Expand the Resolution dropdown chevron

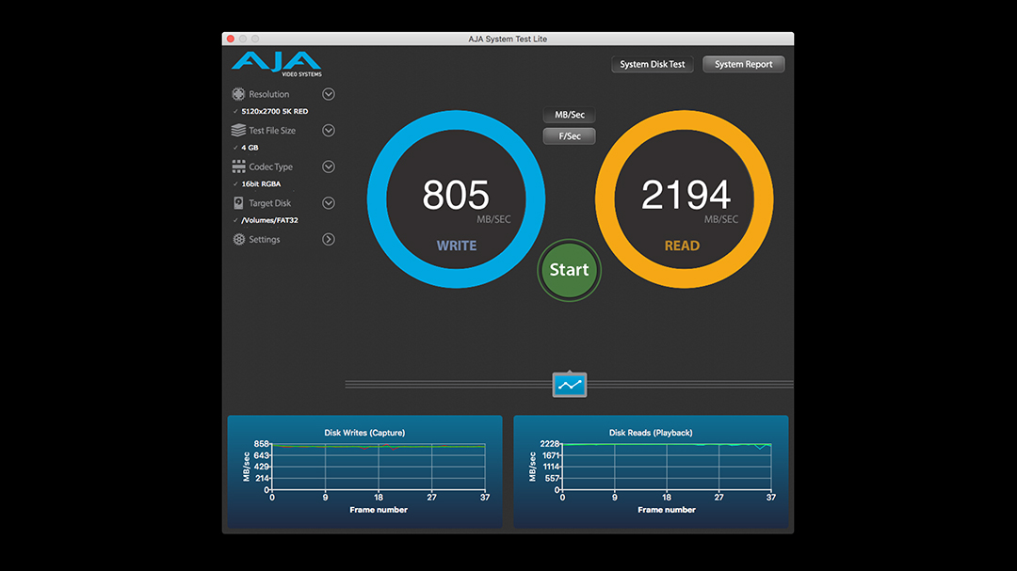coord(329,94)
